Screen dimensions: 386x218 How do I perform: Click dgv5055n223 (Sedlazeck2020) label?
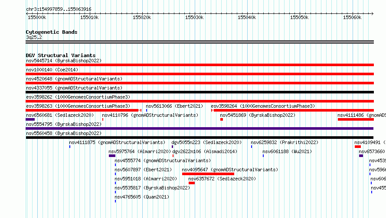206,142
